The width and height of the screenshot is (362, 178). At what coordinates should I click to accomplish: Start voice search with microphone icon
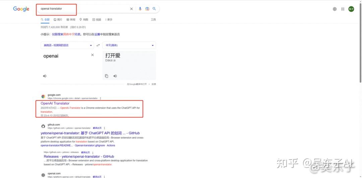[140, 9]
